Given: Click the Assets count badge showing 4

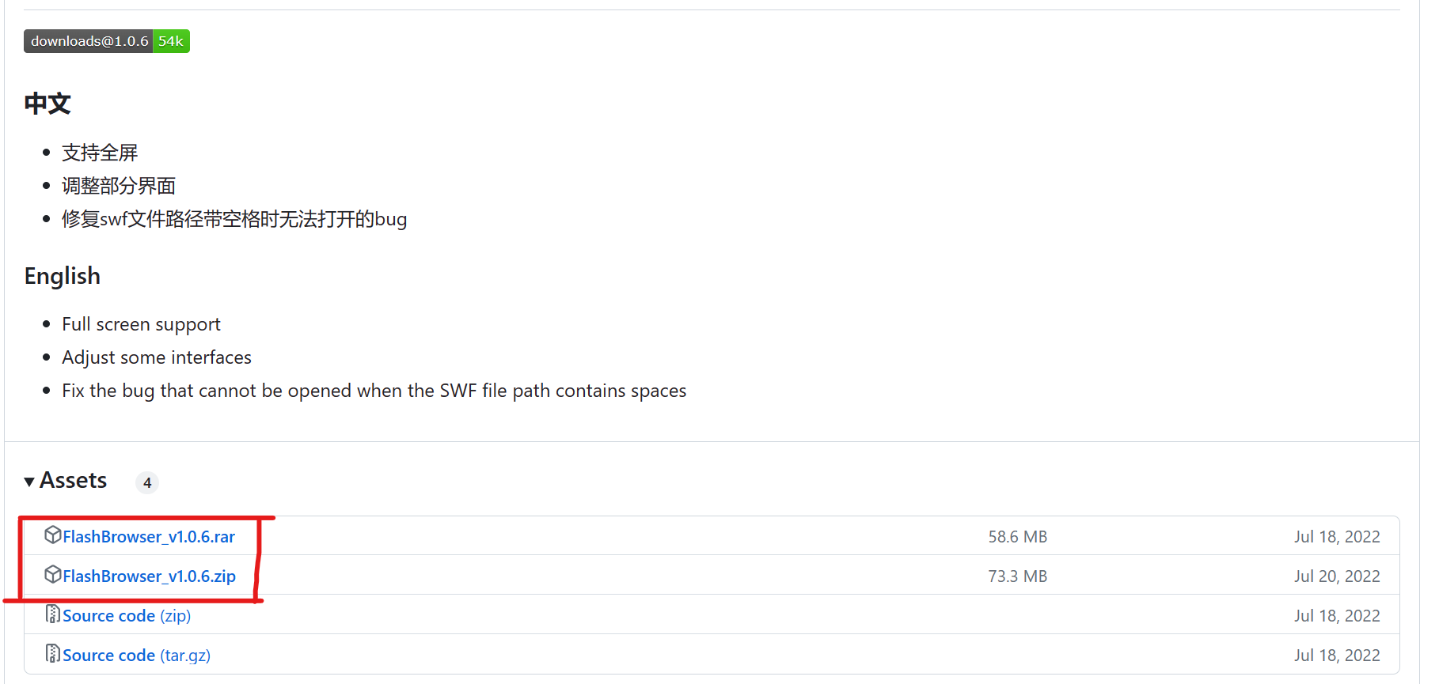Looking at the screenshot, I should click(x=147, y=482).
